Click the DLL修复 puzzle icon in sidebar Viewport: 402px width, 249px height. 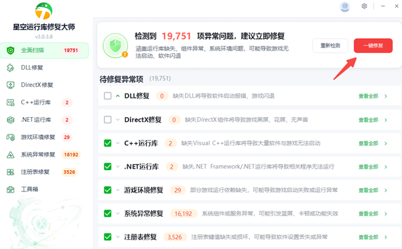pyautogui.click(x=10, y=68)
